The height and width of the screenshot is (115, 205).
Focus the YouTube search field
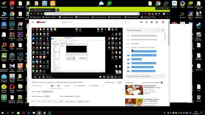(x=91, y=22)
